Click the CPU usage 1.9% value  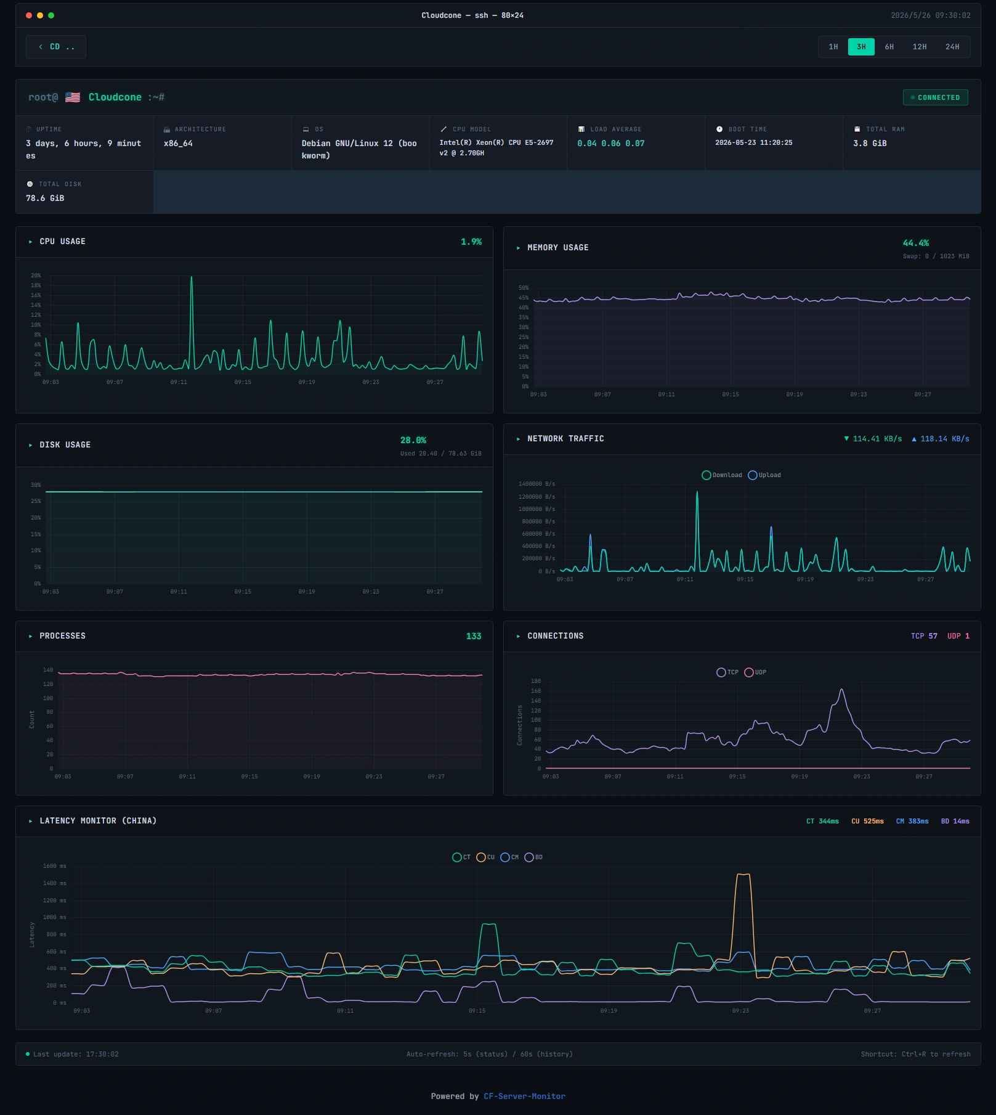471,242
